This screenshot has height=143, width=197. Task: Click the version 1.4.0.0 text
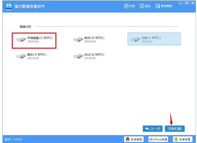coord(14,140)
